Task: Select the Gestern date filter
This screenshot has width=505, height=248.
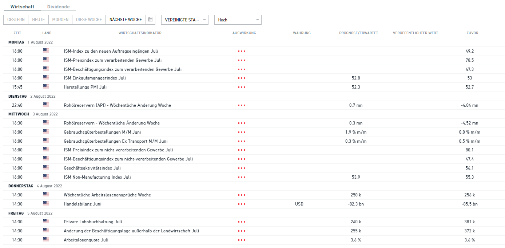Action: [16, 20]
